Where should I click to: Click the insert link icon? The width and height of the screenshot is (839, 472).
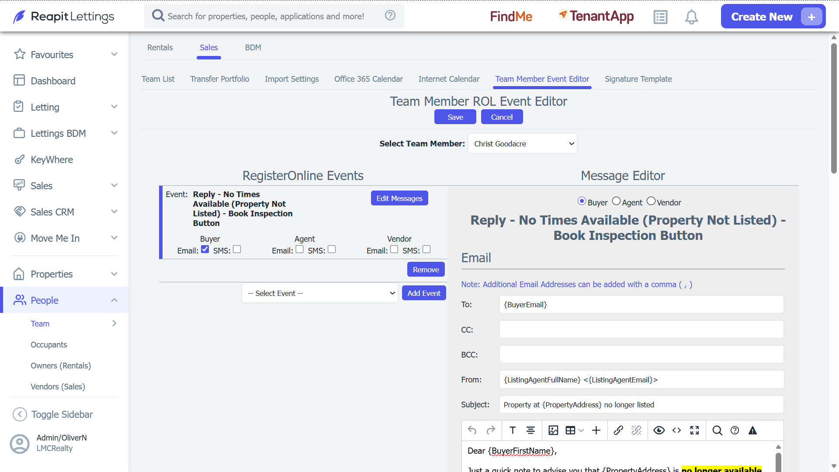point(618,430)
